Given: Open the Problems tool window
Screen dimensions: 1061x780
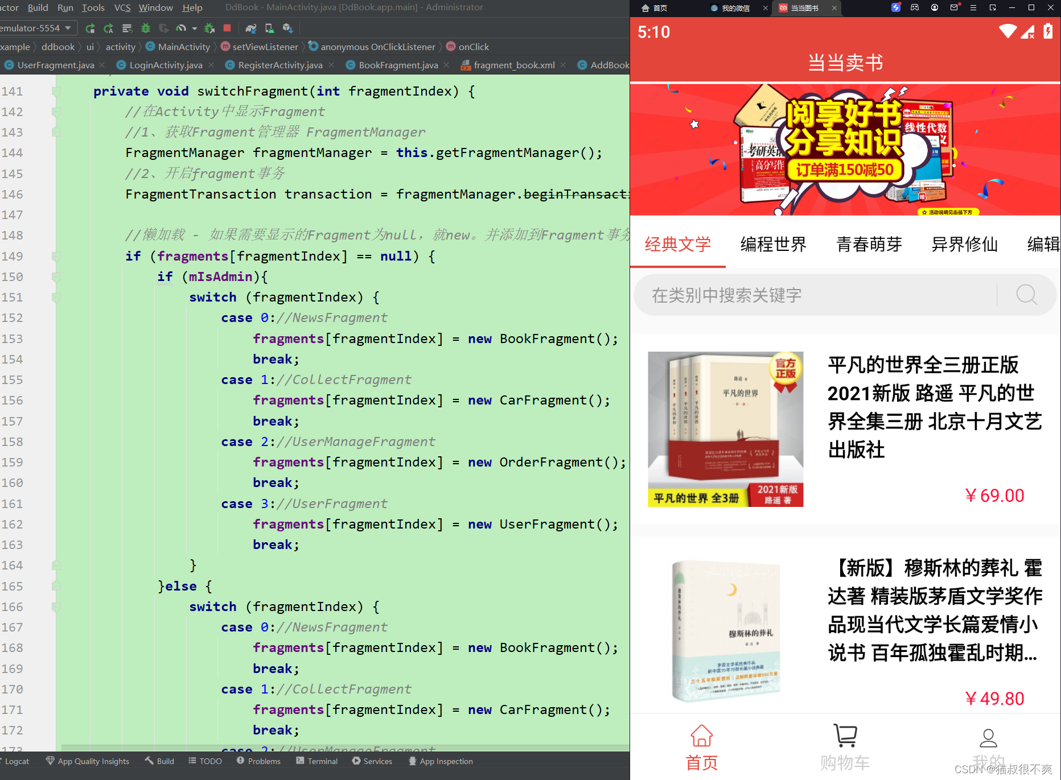Looking at the screenshot, I should (258, 761).
